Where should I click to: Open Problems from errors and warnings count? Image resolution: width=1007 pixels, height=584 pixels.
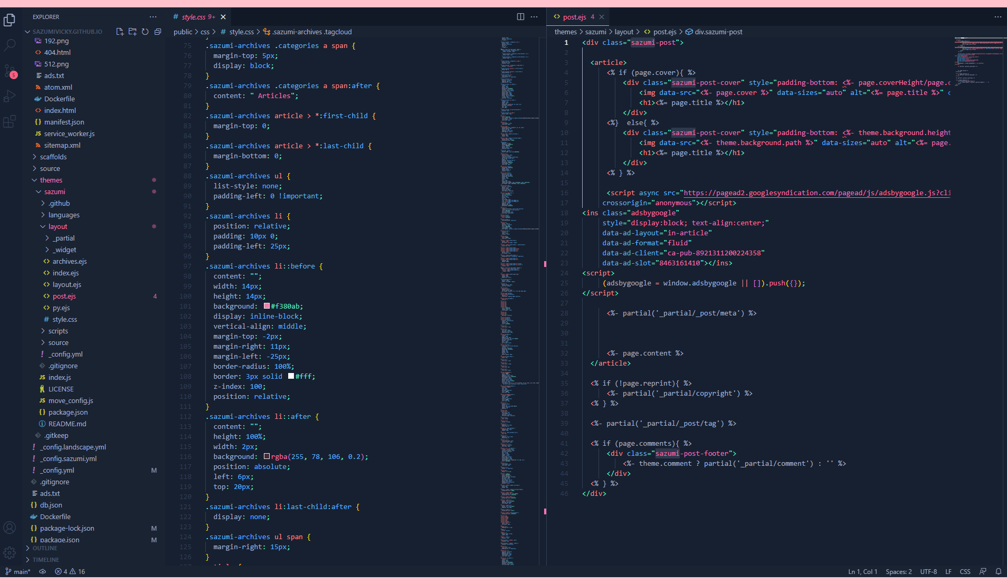(70, 571)
